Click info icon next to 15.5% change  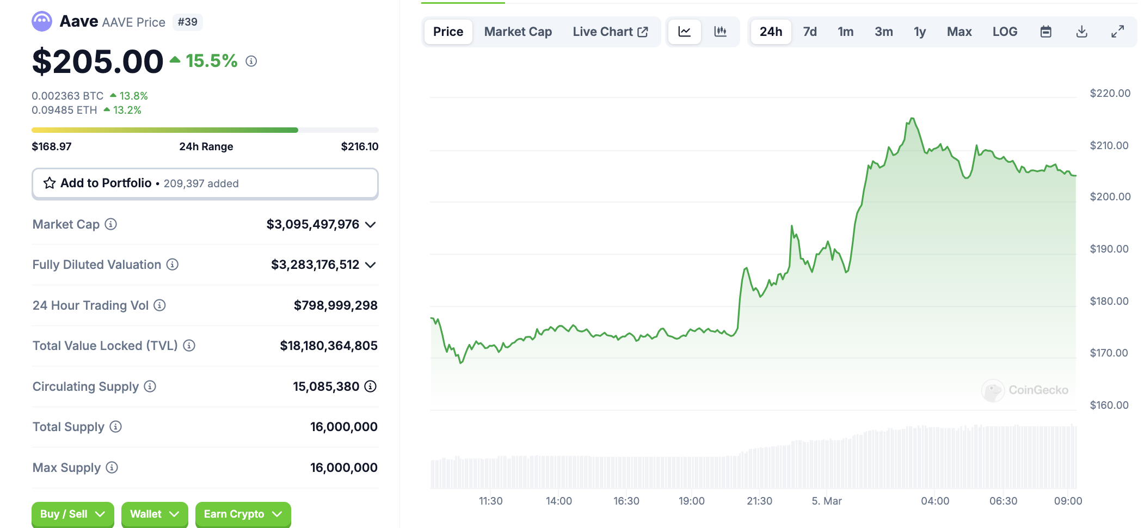[x=251, y=61]
